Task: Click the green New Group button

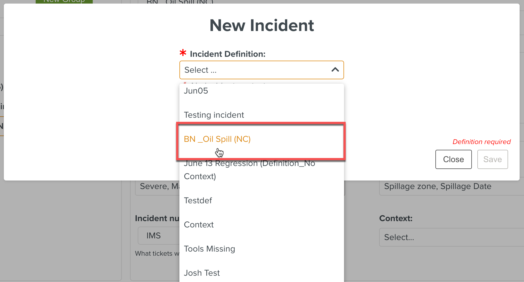Action: (x=64, y=1)
